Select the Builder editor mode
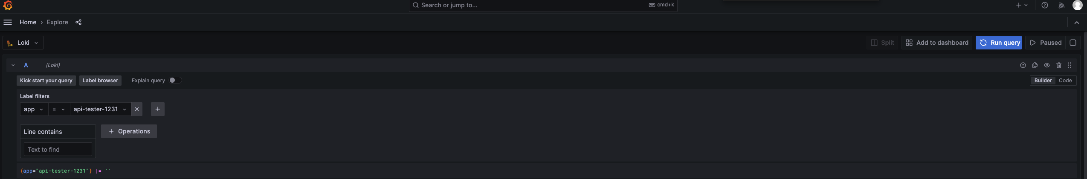The image size is (1087, 179). [x=1043, y=81]
